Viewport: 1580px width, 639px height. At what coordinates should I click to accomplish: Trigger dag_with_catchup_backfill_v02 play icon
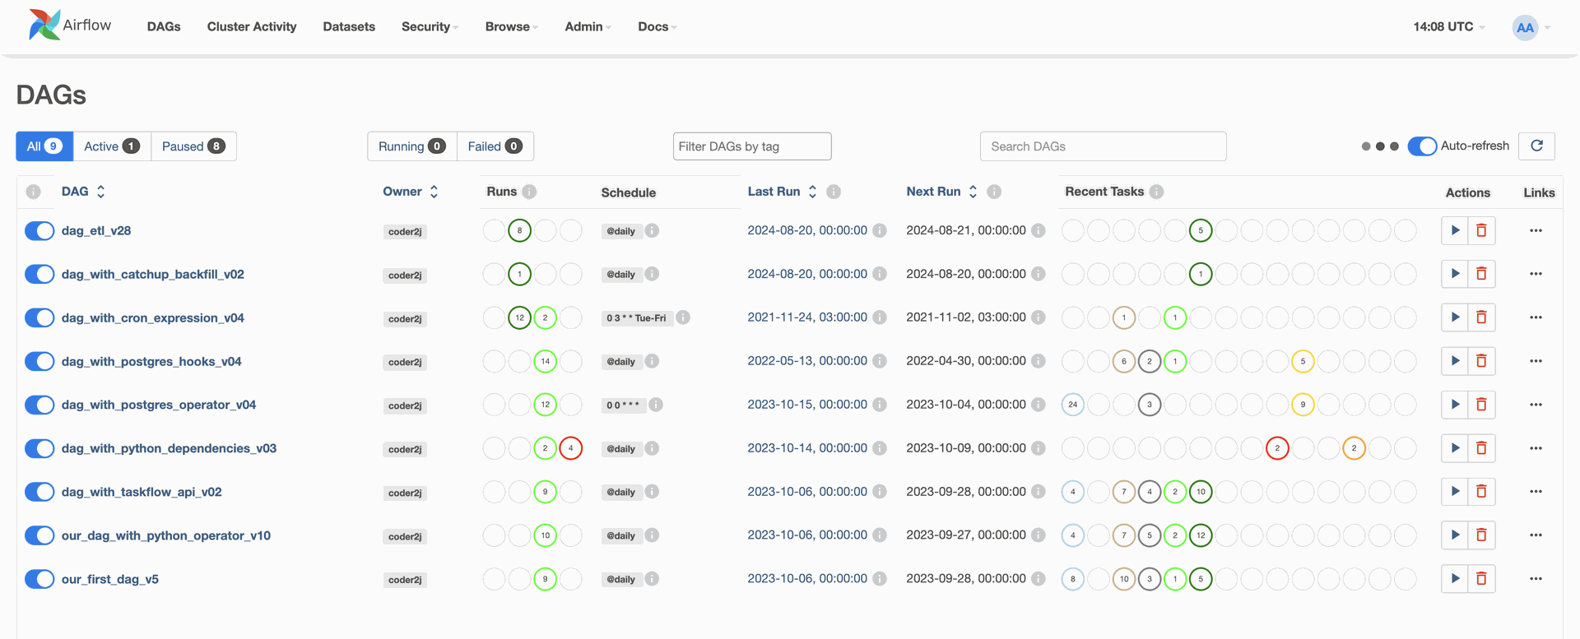click(1455, 274)
